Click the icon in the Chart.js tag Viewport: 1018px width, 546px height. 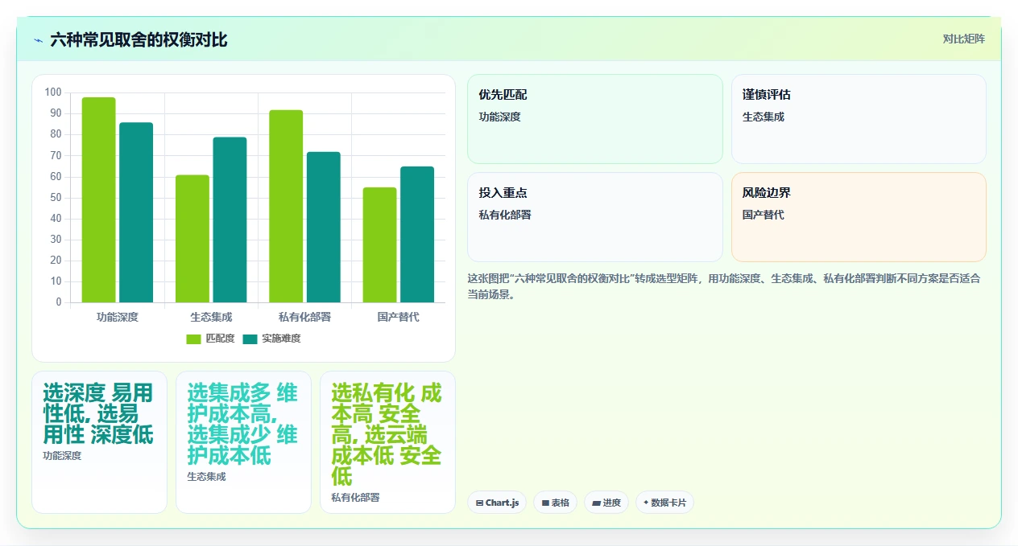tap(479, 503)
